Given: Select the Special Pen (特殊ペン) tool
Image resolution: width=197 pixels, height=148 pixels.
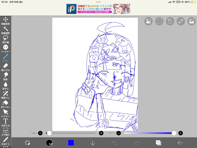Looking at the screenshot, I should point(5,95).
